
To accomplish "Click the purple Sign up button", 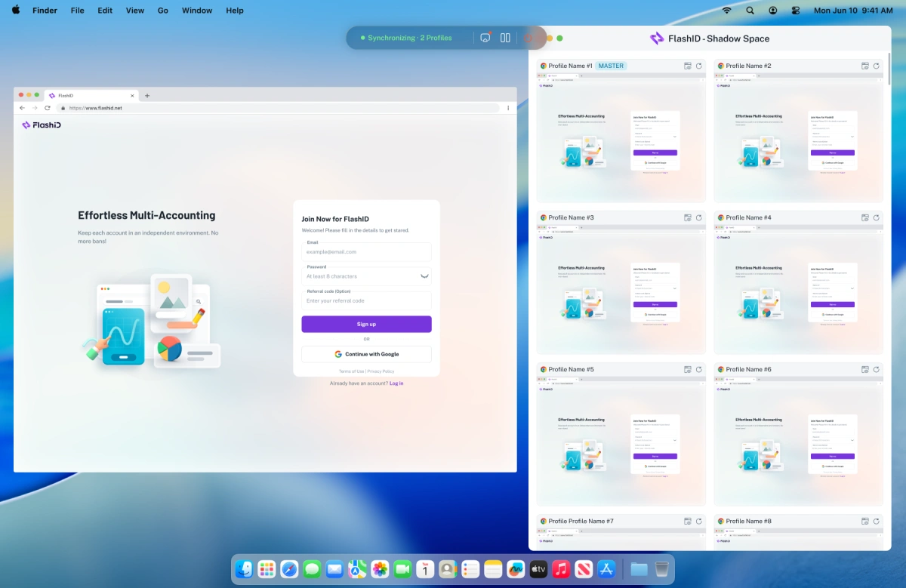I will pyautogui.click(x=366, y=324).
